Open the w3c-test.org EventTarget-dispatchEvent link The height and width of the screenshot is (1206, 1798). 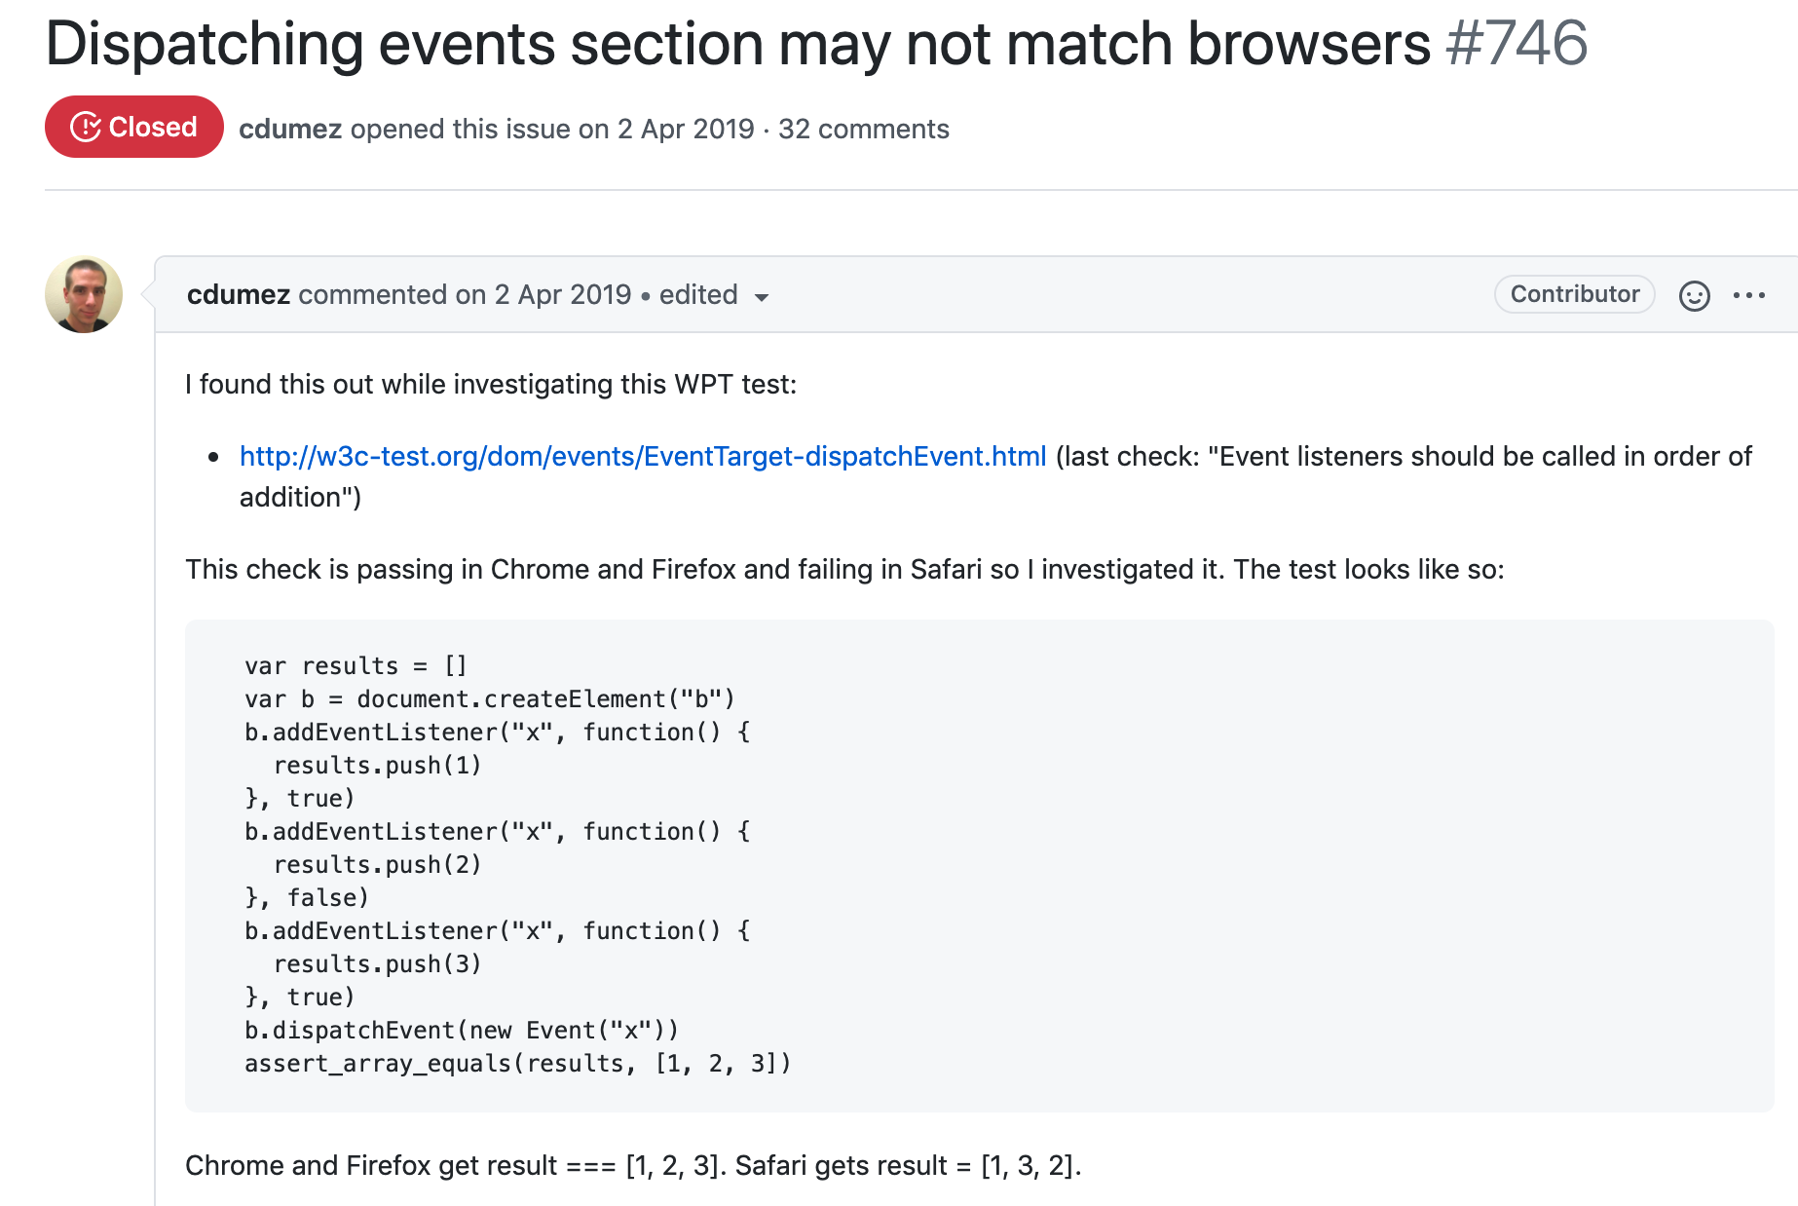pos(643,456)
